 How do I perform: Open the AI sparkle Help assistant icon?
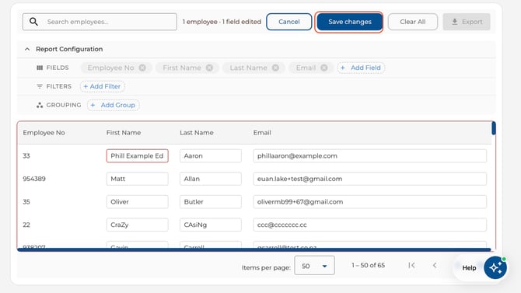click(495, 267)
